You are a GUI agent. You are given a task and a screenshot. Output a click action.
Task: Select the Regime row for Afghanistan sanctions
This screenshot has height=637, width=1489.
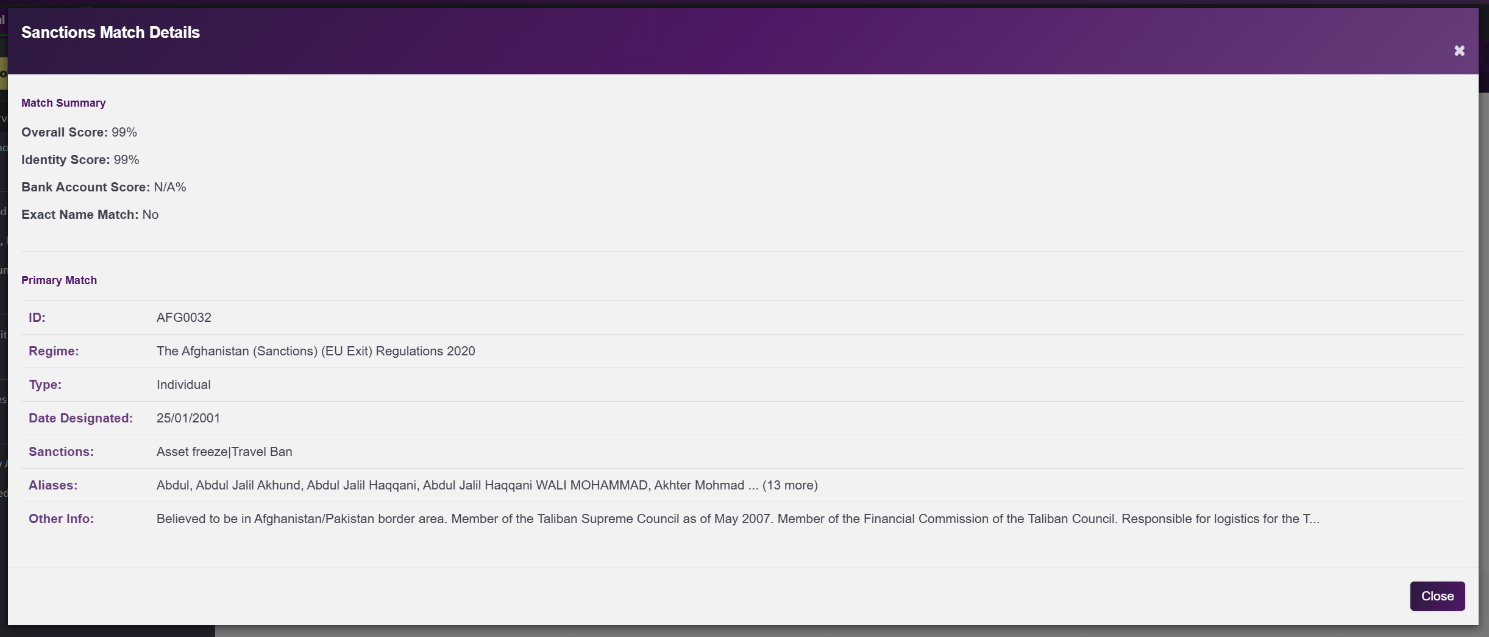(x=315, y=351)
